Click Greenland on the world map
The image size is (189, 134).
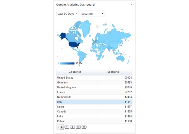click(x=85, y=28)
